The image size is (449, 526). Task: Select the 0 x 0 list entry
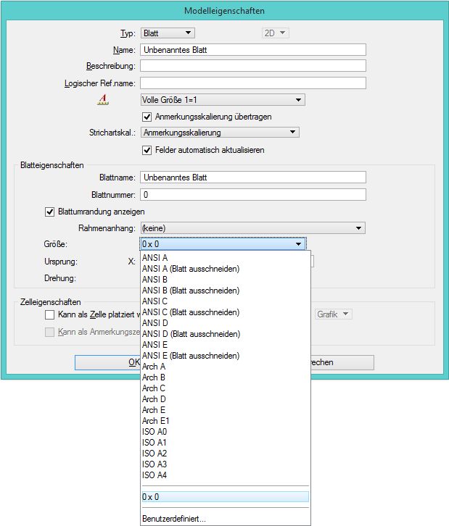(x=225, y=497)
